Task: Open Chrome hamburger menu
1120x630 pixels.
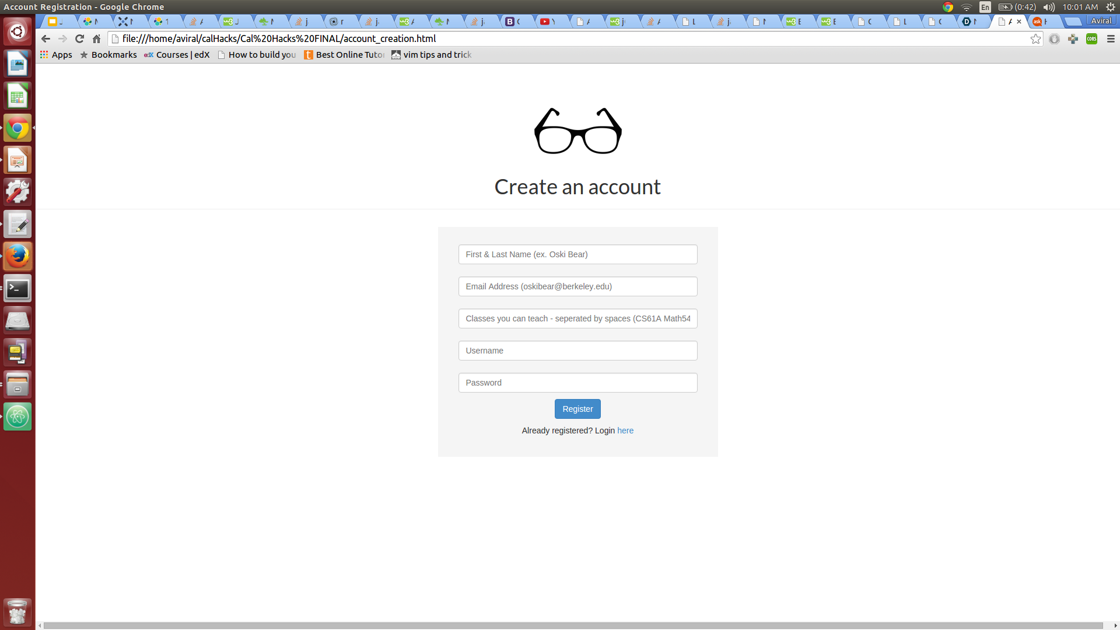Action: [1111, 38]
